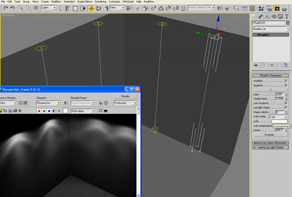The image size is (292, 197).
Task: Toggle alpha channel display in render window
Action: tap(54, 111)
